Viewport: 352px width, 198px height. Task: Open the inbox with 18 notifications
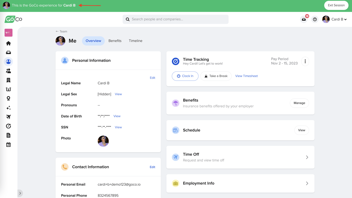click(x=304, y=19)
